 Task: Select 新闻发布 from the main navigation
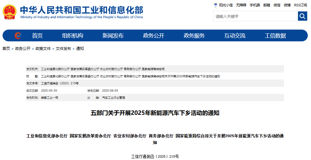coord(113,36)
